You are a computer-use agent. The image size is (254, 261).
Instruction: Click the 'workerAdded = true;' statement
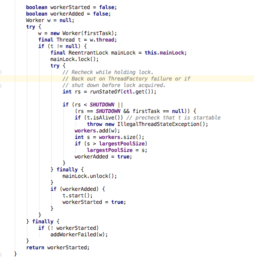103,157
